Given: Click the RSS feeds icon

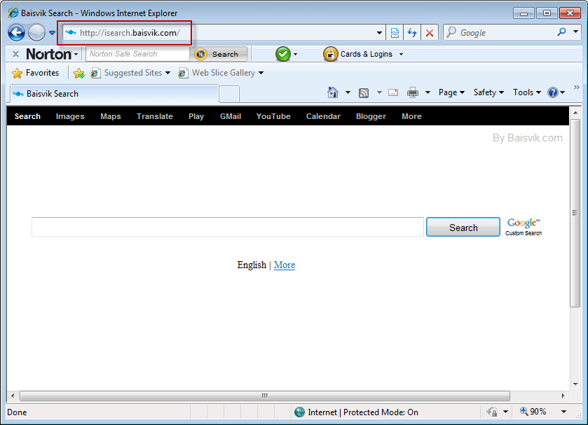Looking at the screenshot, I should point(364,92).
